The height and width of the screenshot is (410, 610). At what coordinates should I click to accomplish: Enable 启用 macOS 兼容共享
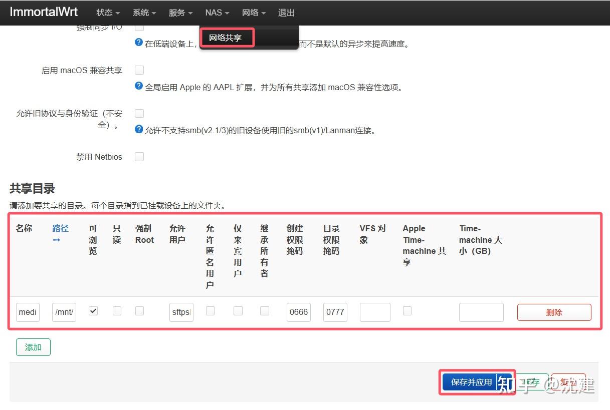pyautogui.click(x=139, y=70)
